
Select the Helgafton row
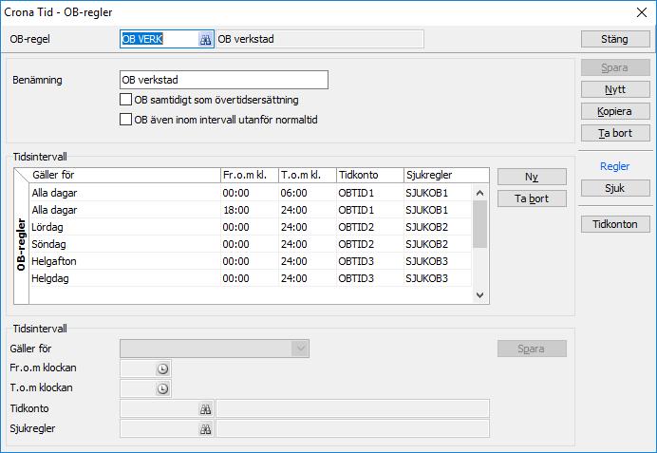click(251, 261)
